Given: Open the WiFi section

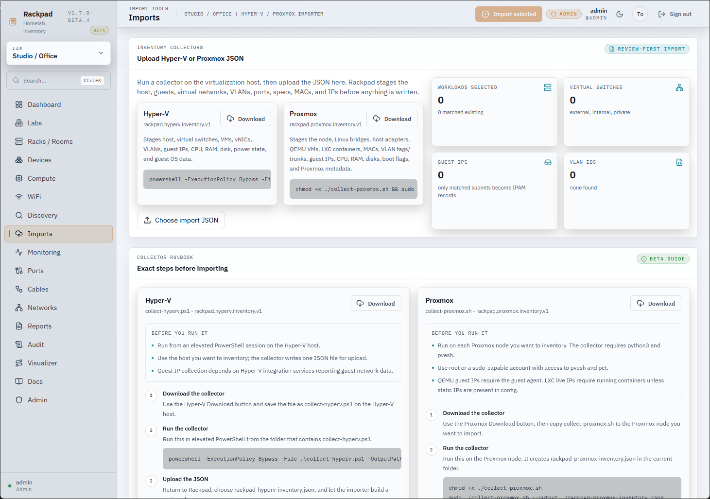Looking at the screenshot, I should pyautogui.click(x=58, y=197).
